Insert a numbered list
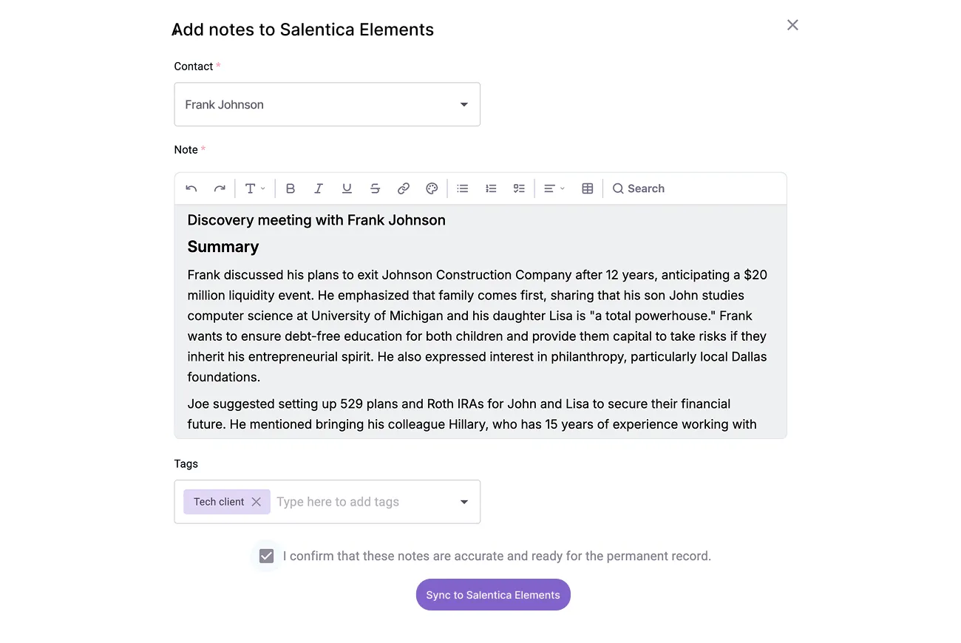This screenshot has height=643, width=961. coord(491,188)
